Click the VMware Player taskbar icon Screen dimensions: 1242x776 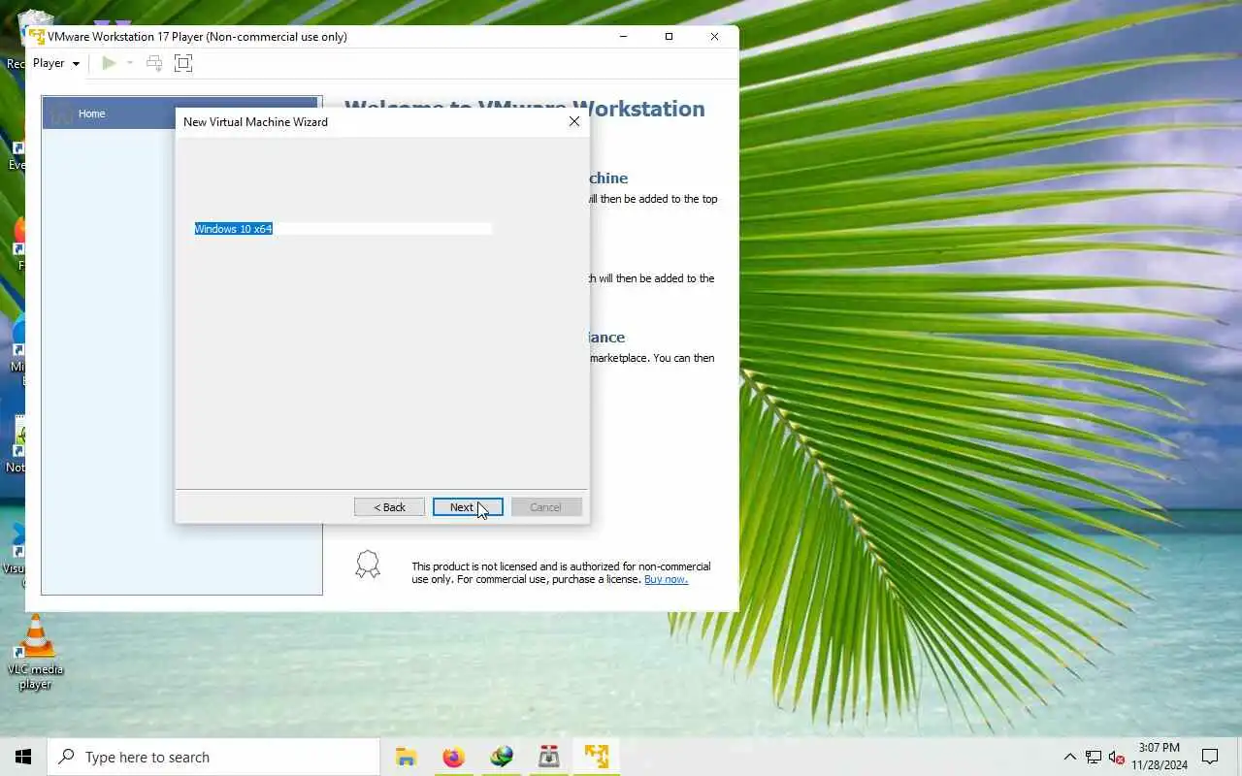(596, 757)
